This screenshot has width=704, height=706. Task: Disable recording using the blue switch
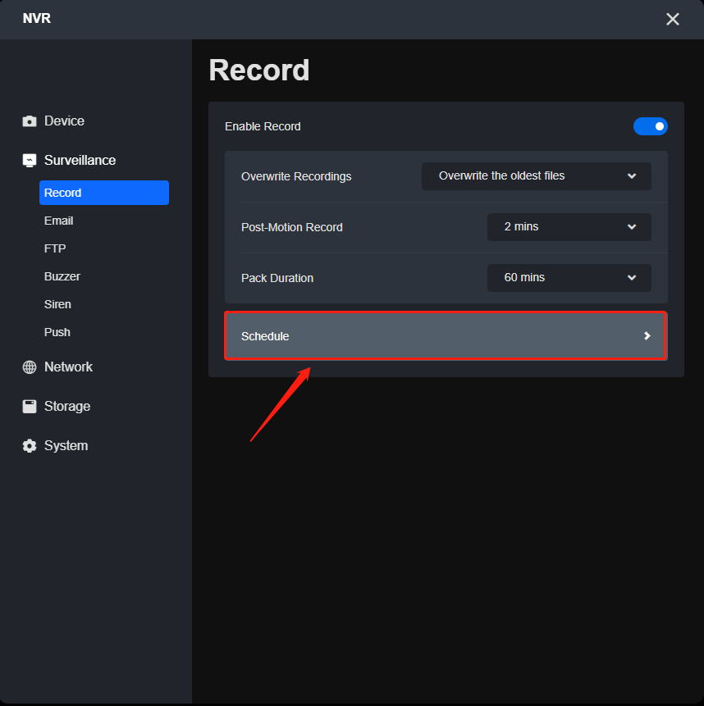coord(651,126)
